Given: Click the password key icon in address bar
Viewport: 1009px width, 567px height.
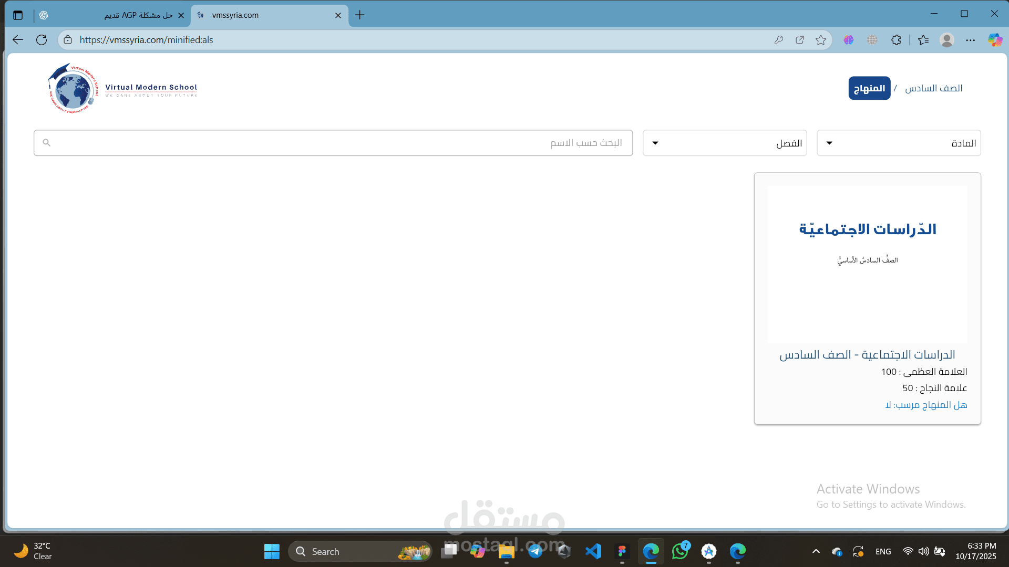Looking at the screenshot, I should [779, 40].
